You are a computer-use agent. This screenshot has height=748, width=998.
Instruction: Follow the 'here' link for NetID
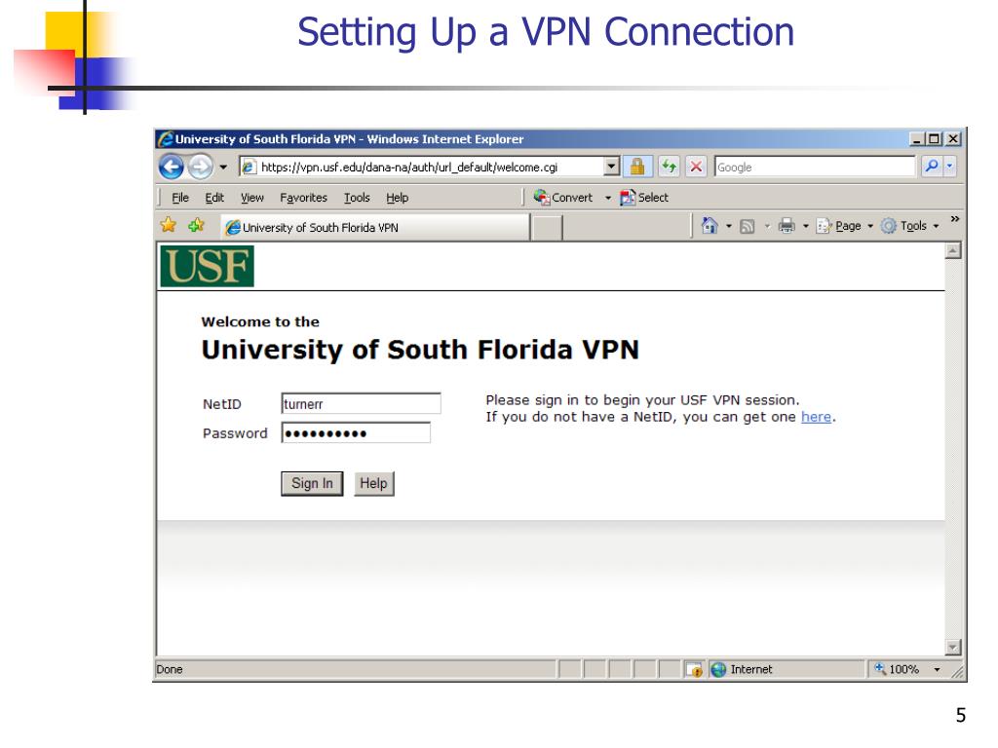816,417
